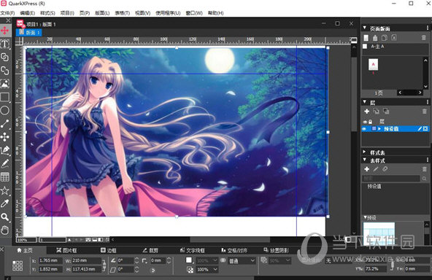432x280 pixels.
Task: Select the Line tool in toolbox
Action: coord(5,124)
